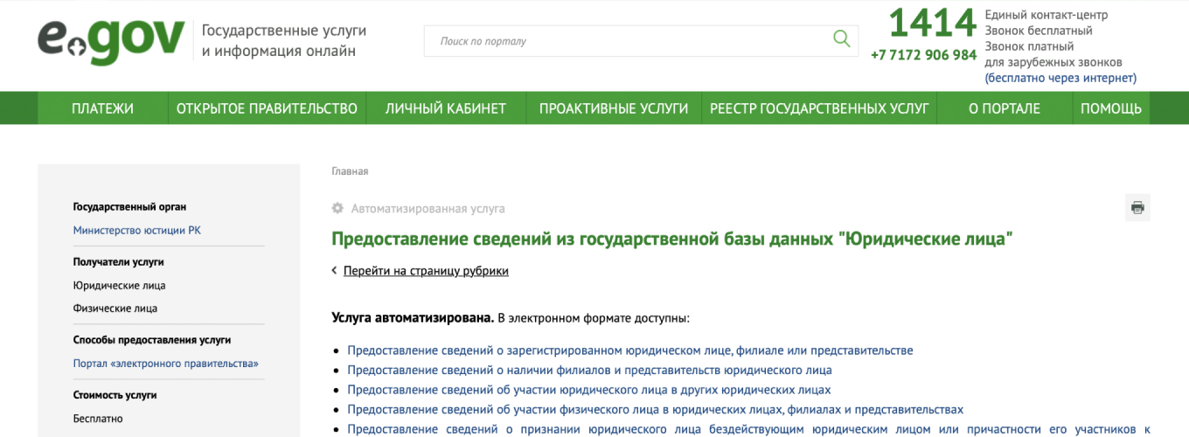Click the Главная breadcrumb link
The width and height of the screenshot is (1189, 437).
click(x=350, y=171)
